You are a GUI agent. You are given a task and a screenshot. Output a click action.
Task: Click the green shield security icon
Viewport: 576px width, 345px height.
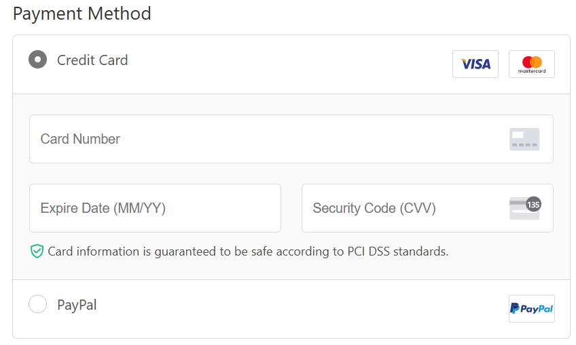37,251
